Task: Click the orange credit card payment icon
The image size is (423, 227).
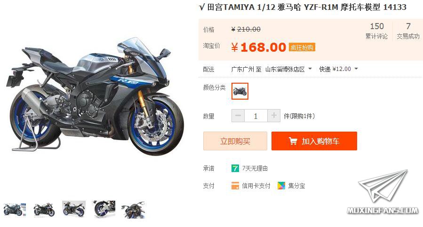Action: click(x=235, y=186)
